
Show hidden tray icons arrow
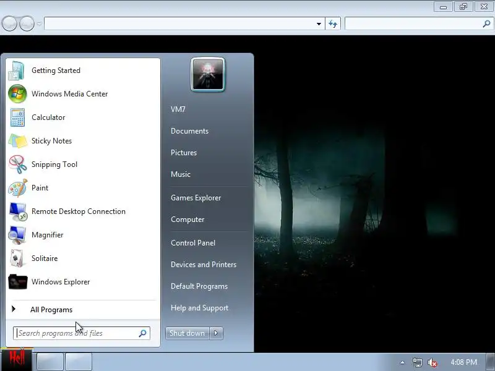click(402, 362)
